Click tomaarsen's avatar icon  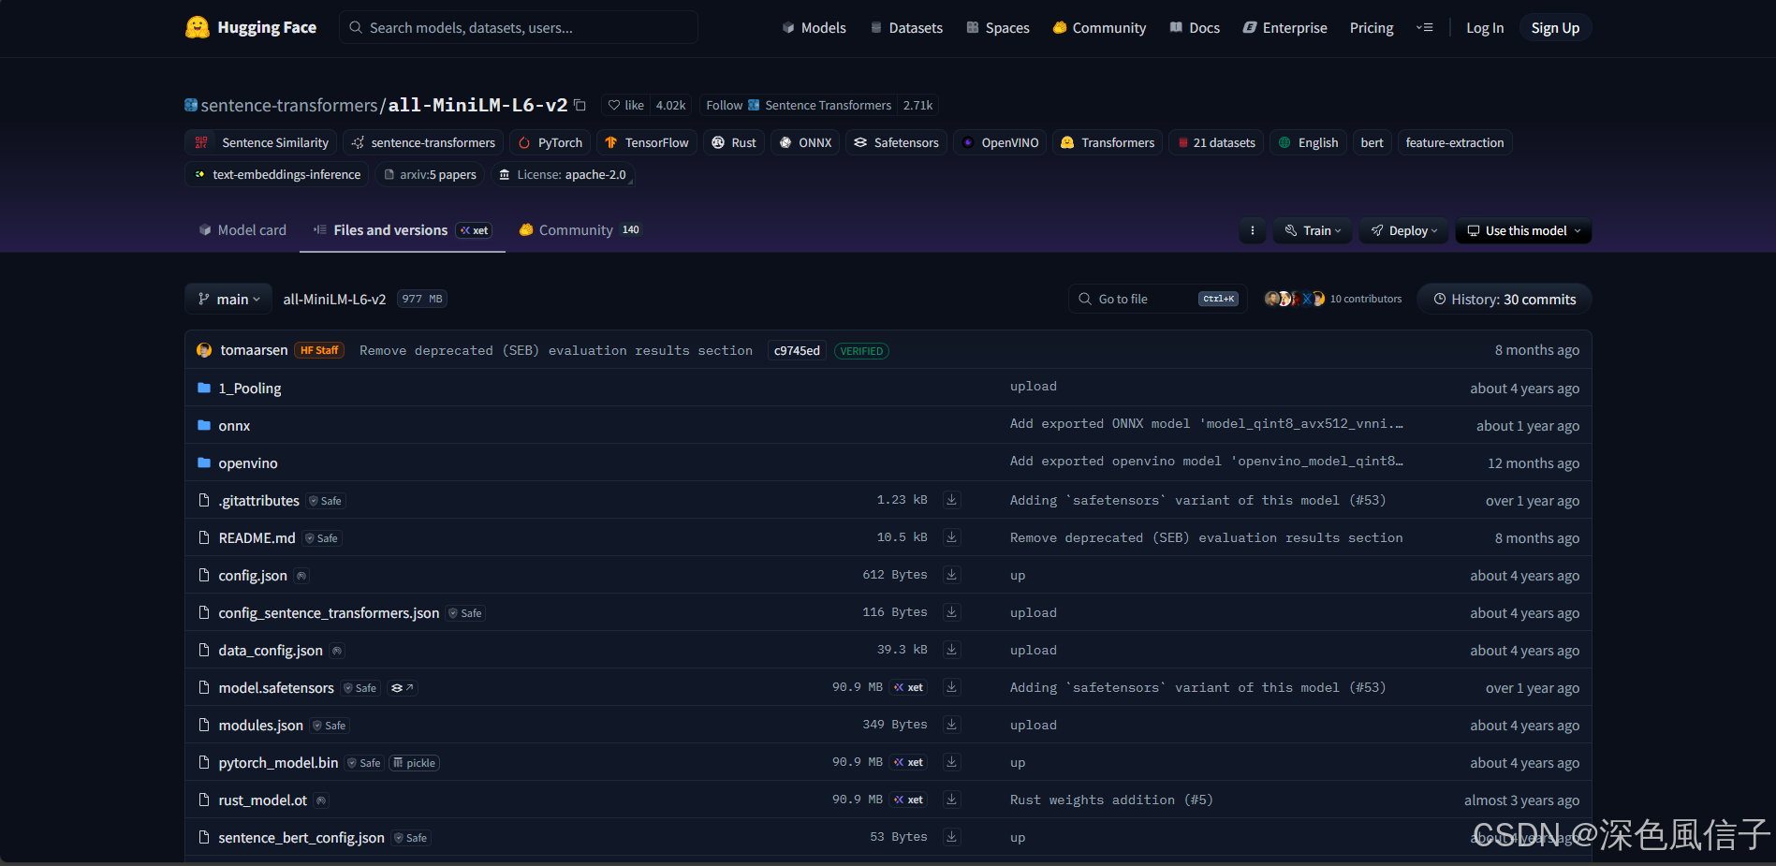point(204,350)
